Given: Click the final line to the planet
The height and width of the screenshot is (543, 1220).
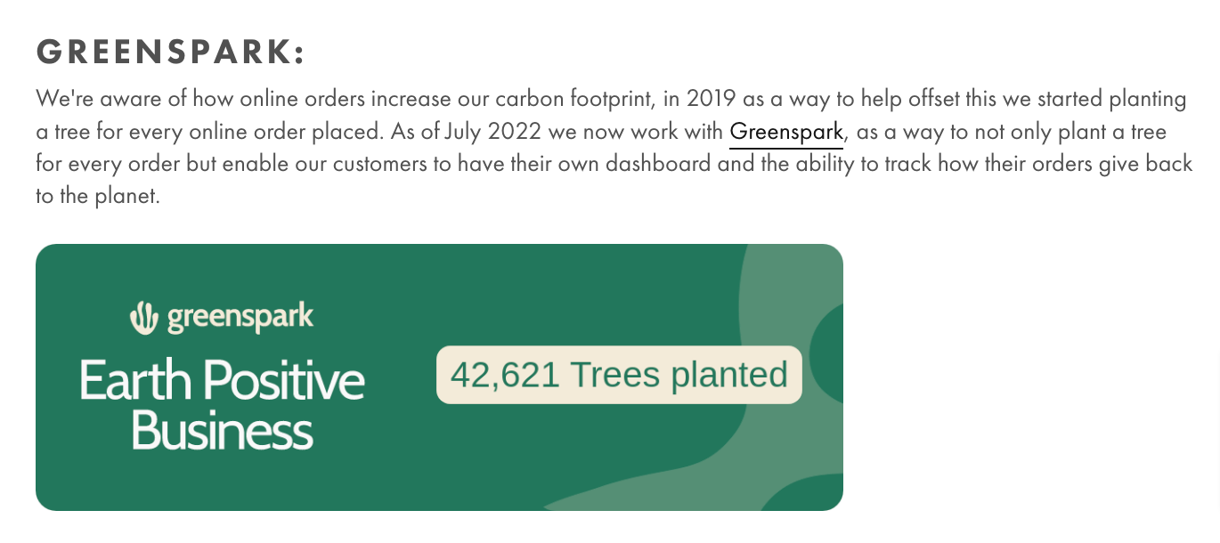Looking at the screenshot, I should point(98,196).
